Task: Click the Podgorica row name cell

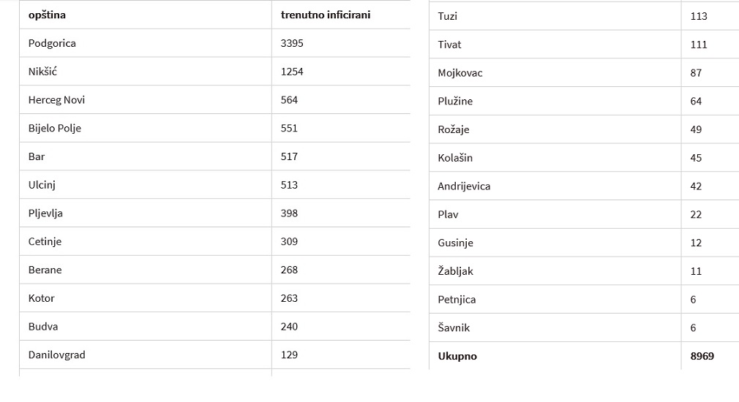Action: tap(146, 43)
